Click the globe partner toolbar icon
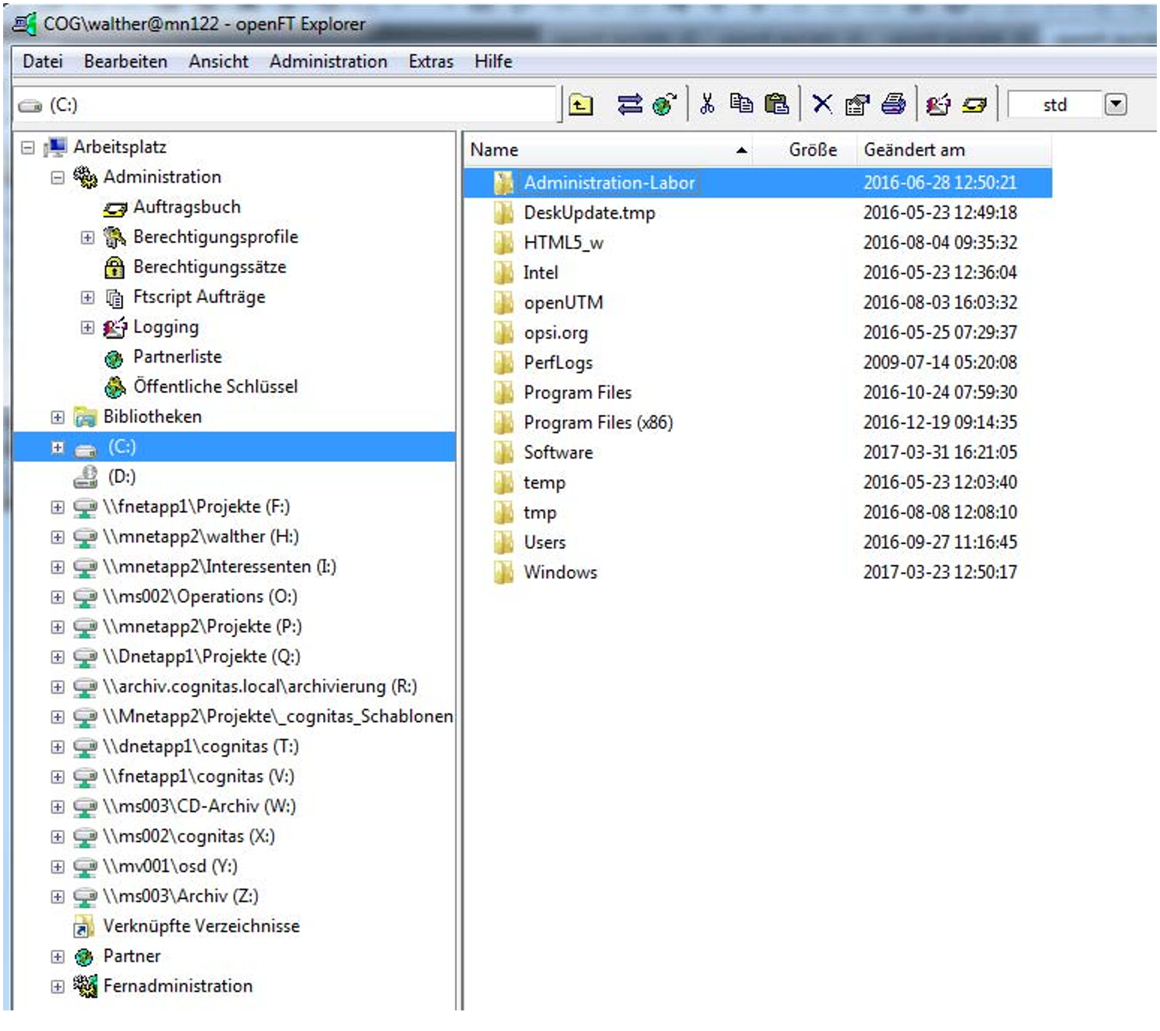Viewport: 1160px width, 1031px height. [664, 104]
